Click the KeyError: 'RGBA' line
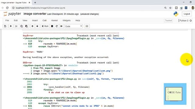The image size is (195, 109). pos(33,52)
